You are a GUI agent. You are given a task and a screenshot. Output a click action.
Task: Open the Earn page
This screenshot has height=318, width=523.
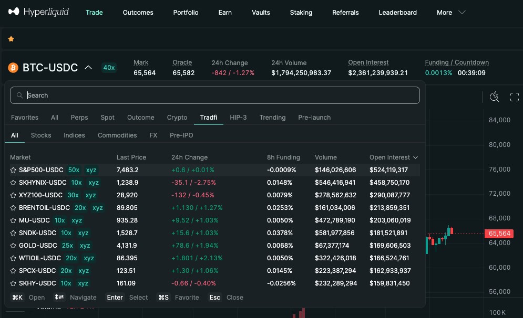point(225,12)
